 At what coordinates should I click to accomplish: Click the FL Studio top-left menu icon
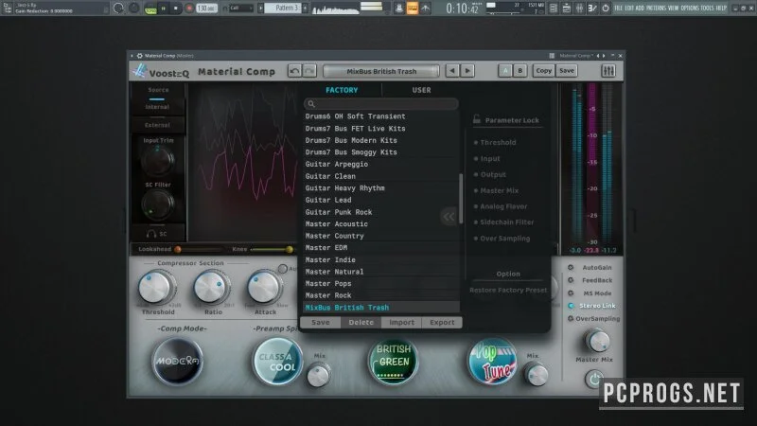tap(8, 8)
